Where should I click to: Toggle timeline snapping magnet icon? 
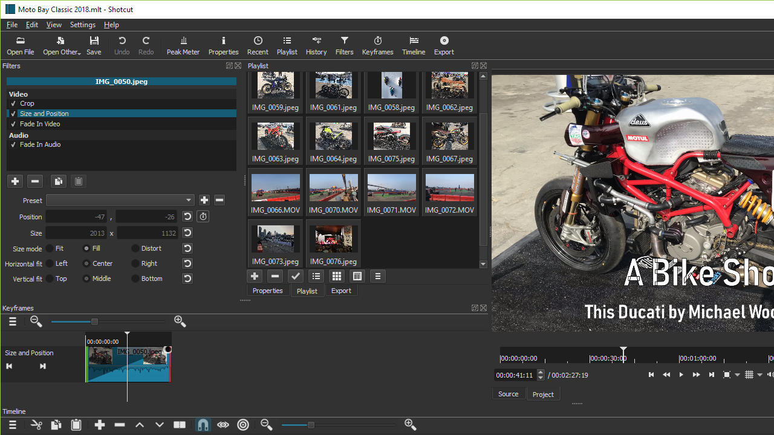203,425
